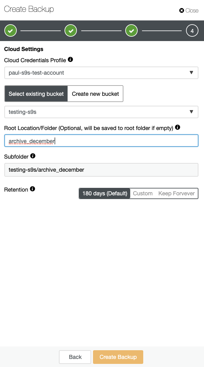Focus the Root Location/Folder text field
Image resolution: width=204 pixels, height=367 pixels.
(101, 141)
